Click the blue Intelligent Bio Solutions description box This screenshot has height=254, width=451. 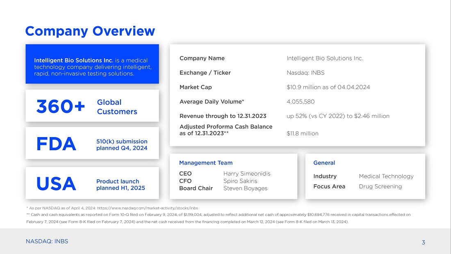click(x=92, y=64)
